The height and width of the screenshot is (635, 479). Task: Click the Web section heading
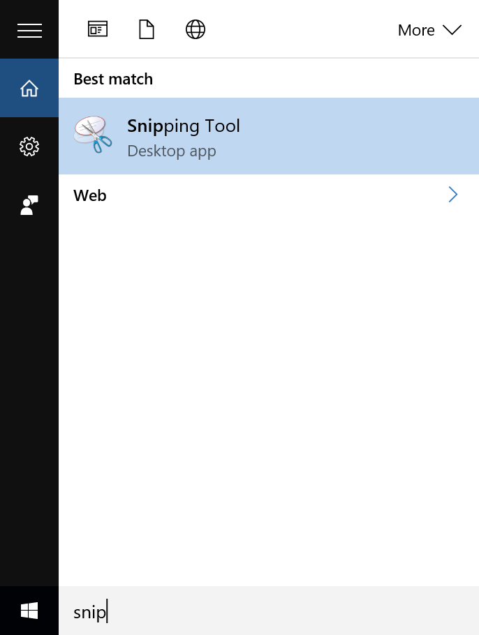(x=89, y=195)
